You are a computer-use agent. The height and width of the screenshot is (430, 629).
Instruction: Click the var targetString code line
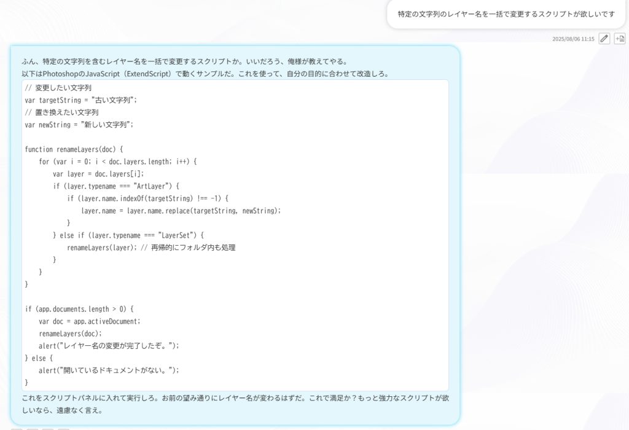coord(80,100)
